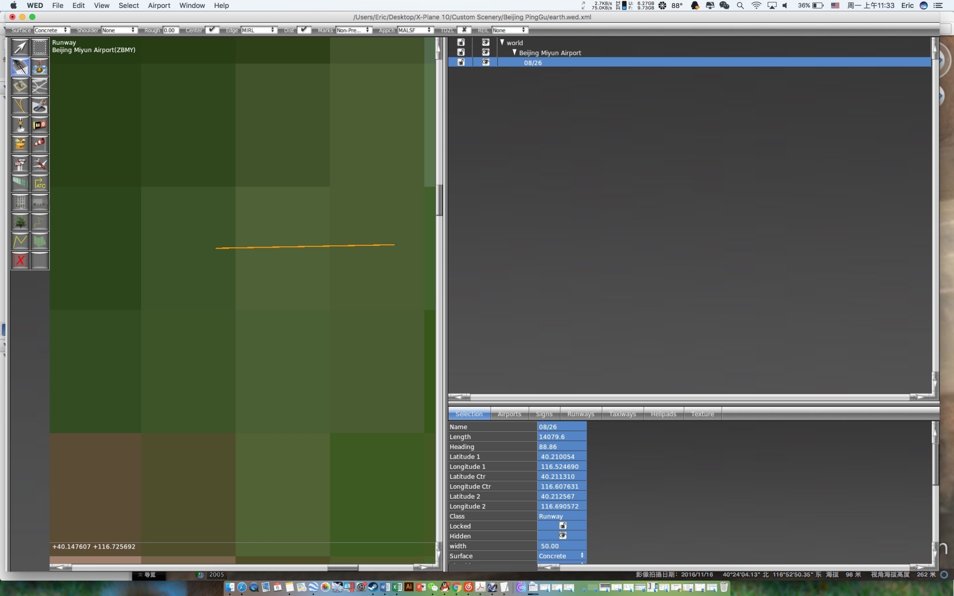Open Spotlight search in menu bar
954x596 pixels.
coord(740,6)
